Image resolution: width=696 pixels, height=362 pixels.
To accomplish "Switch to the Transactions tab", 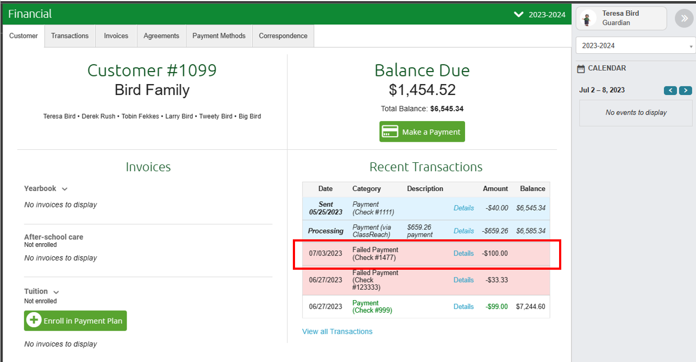I will tap(70, 36).
